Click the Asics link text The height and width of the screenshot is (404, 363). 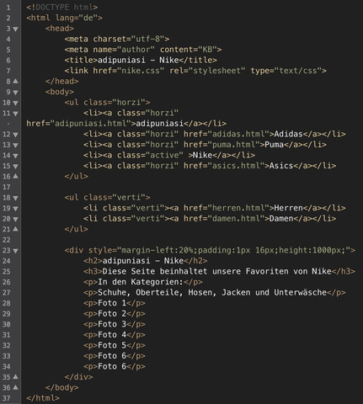coord(281,166)
